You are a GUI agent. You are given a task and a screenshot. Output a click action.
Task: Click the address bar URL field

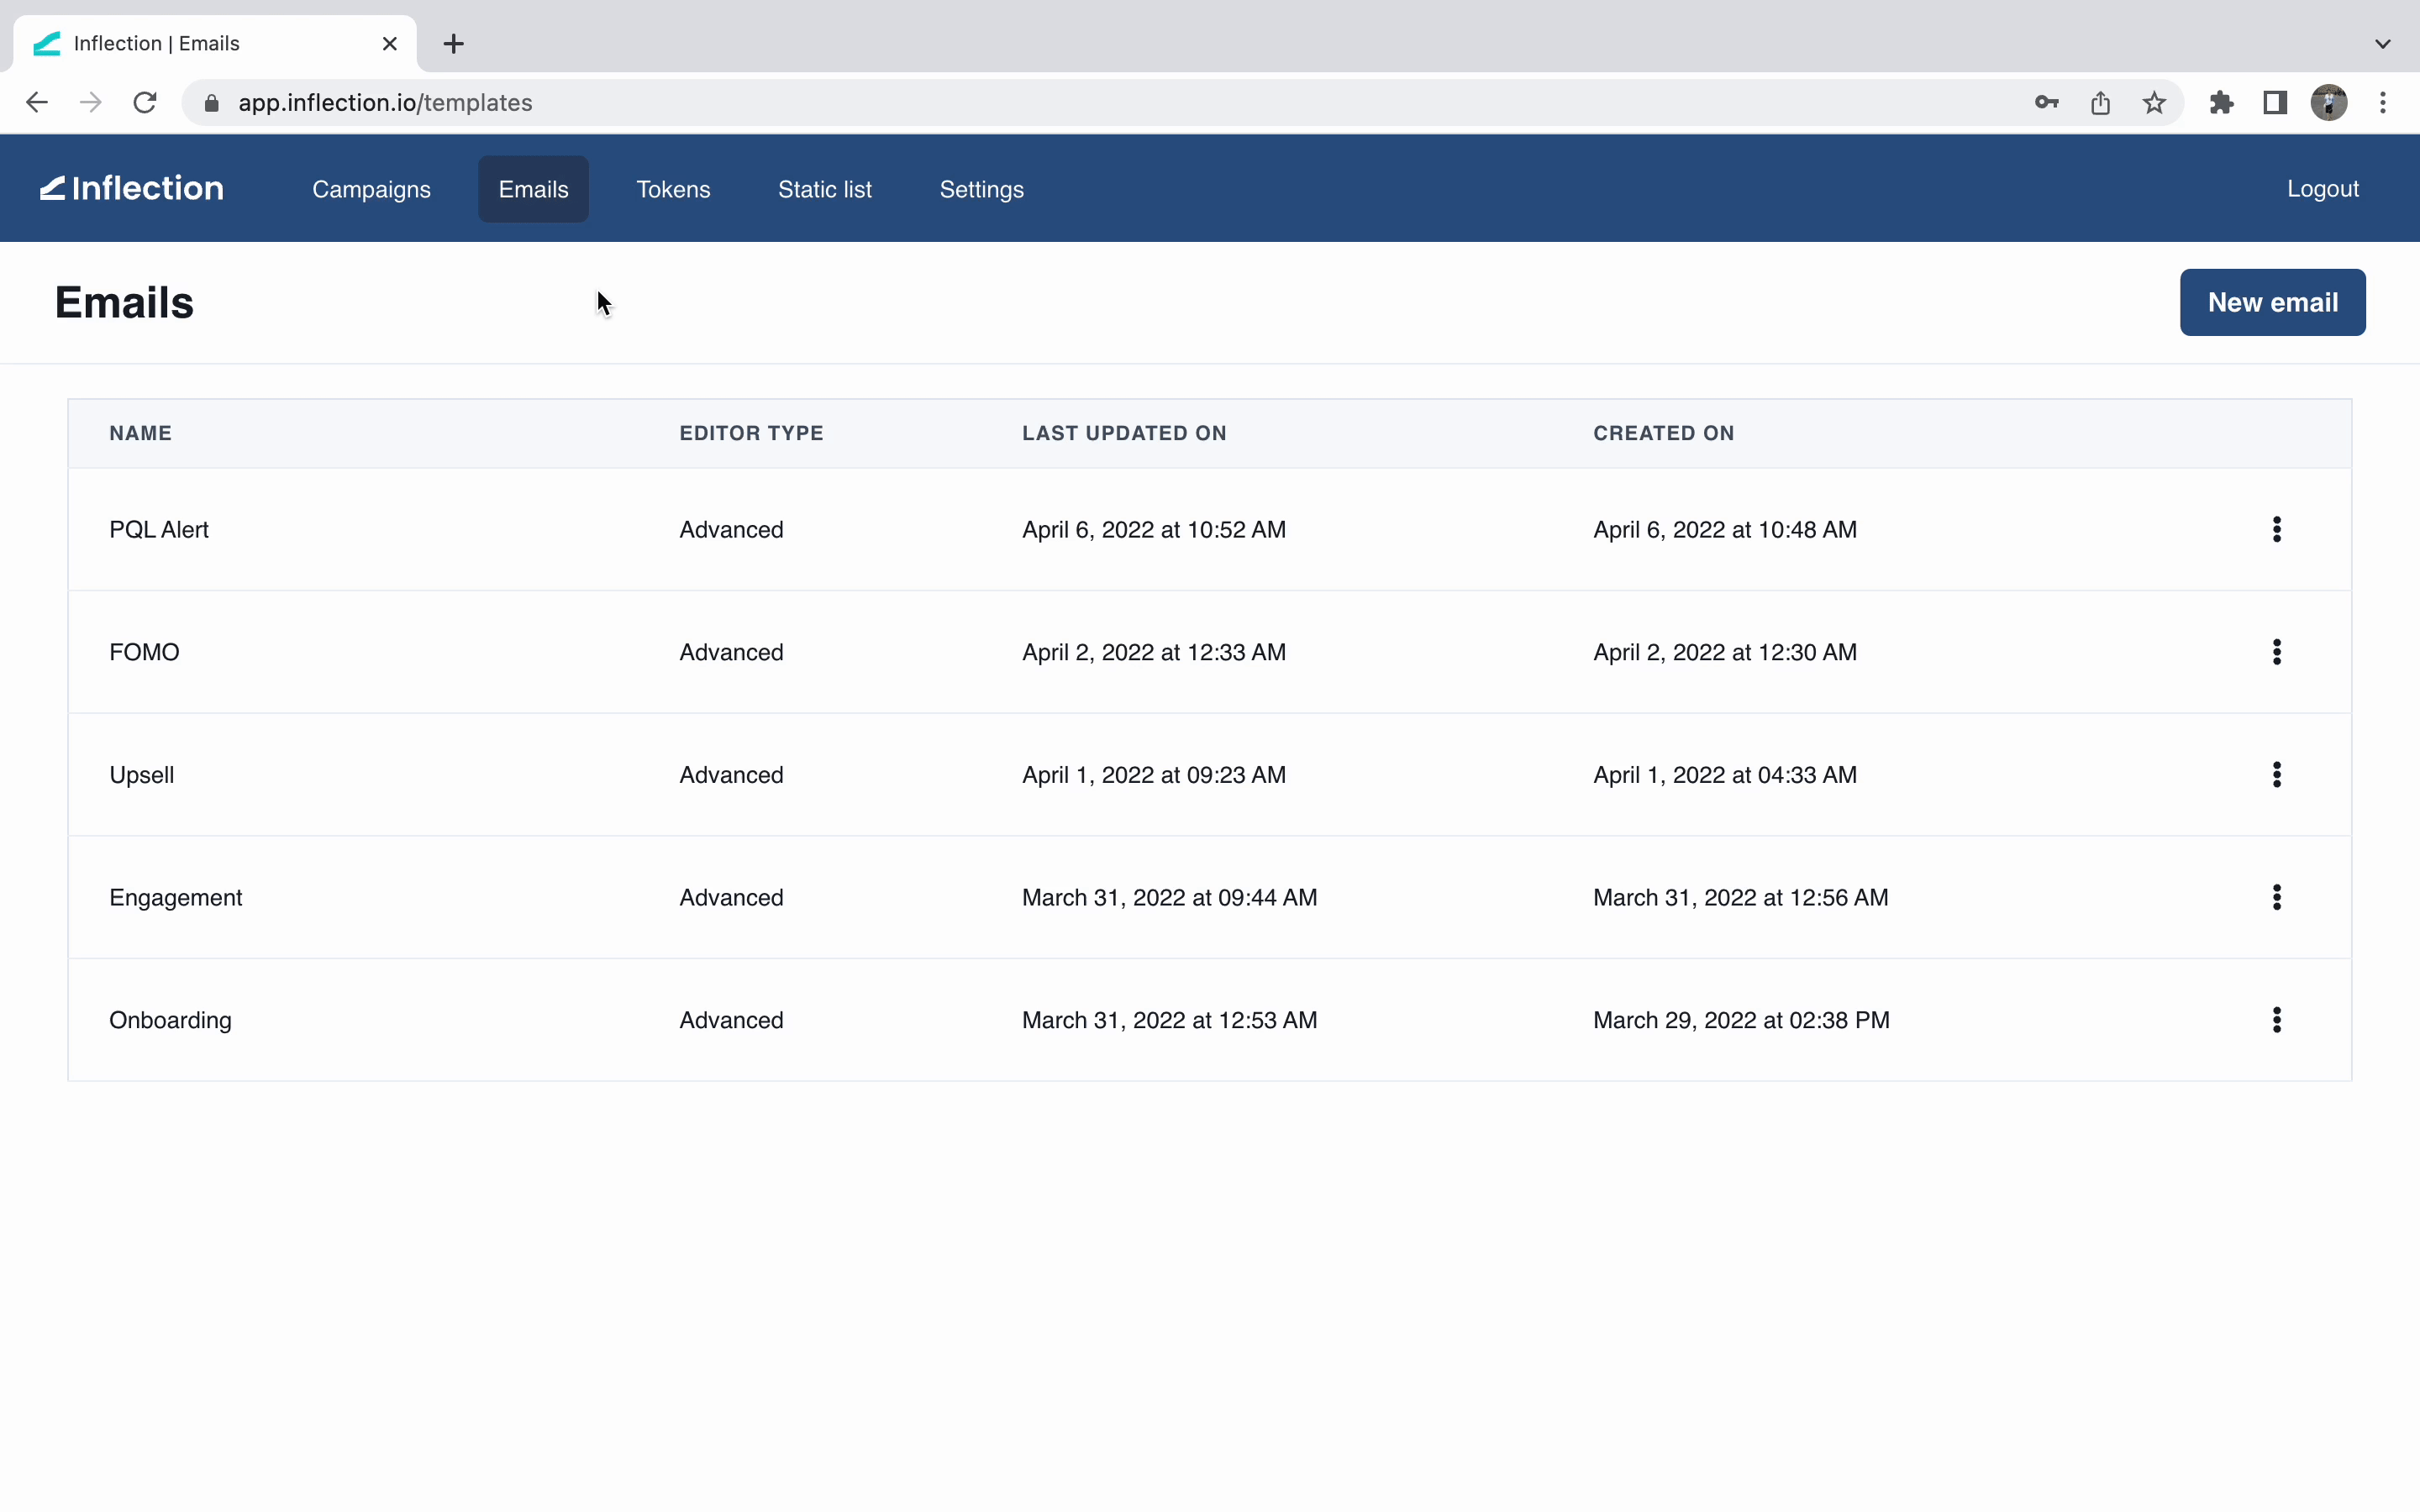(x=1100, y=102)
